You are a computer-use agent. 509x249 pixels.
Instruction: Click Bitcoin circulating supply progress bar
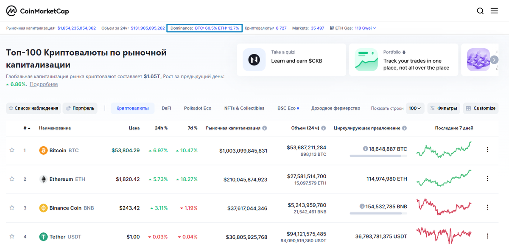378,156
